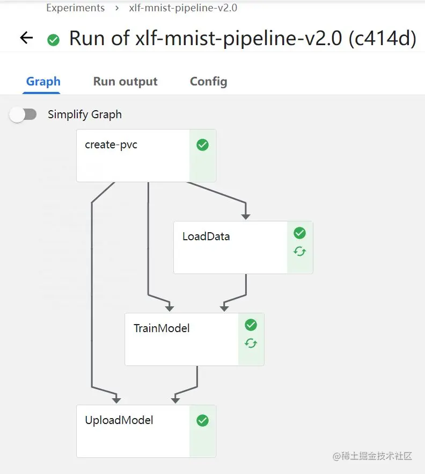425x474 pixels.
Task: Click the breadcrumb chevron separator
Action: pos(116,8)
